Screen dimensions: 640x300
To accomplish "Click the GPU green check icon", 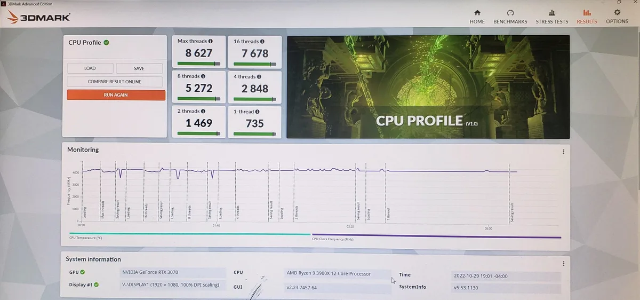I will pyautogui.click(x=82, y=272).
